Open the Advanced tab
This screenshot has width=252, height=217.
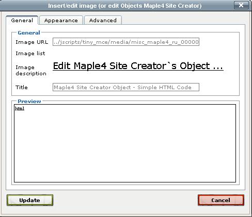103,20
